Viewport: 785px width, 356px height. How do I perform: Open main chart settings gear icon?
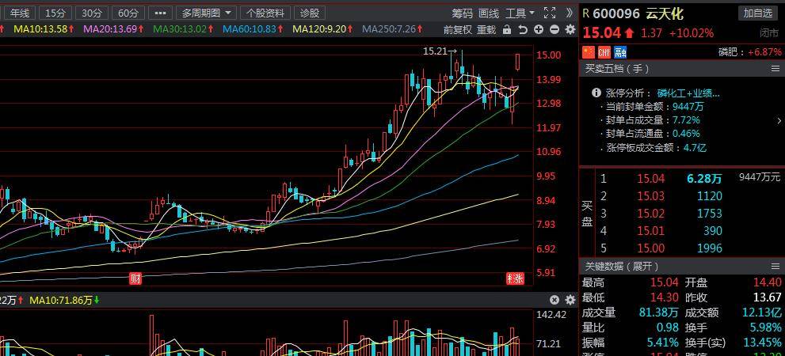(570, 29)
